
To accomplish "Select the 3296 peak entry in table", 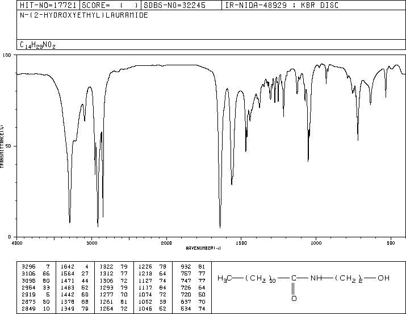I will tap(35, 267).
